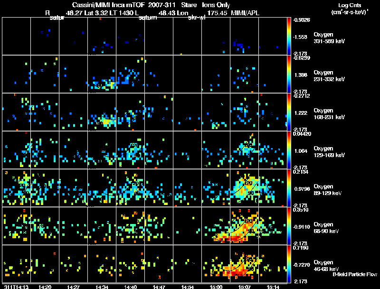Viewport: 380px width, 289px height.
Task: Click the '-0.9110' color scale value
Action: coord(301,227)
